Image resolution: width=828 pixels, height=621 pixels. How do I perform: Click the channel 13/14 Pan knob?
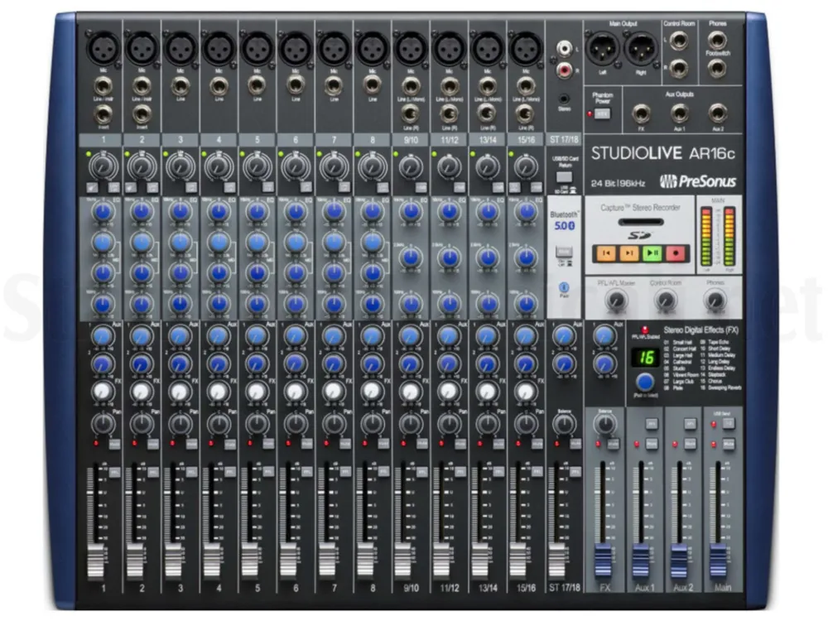[488, 423]
